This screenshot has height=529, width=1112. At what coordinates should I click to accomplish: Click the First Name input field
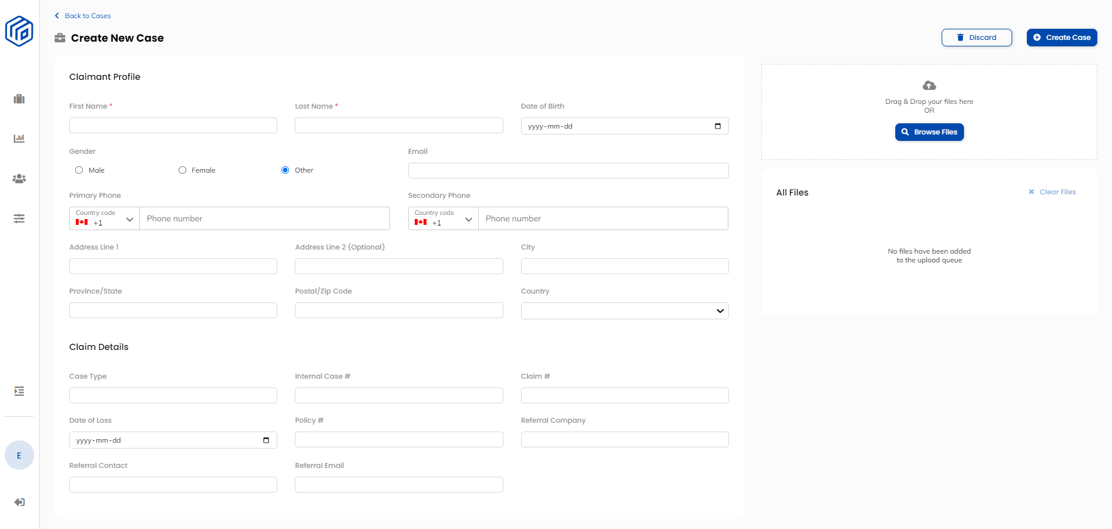173,125
